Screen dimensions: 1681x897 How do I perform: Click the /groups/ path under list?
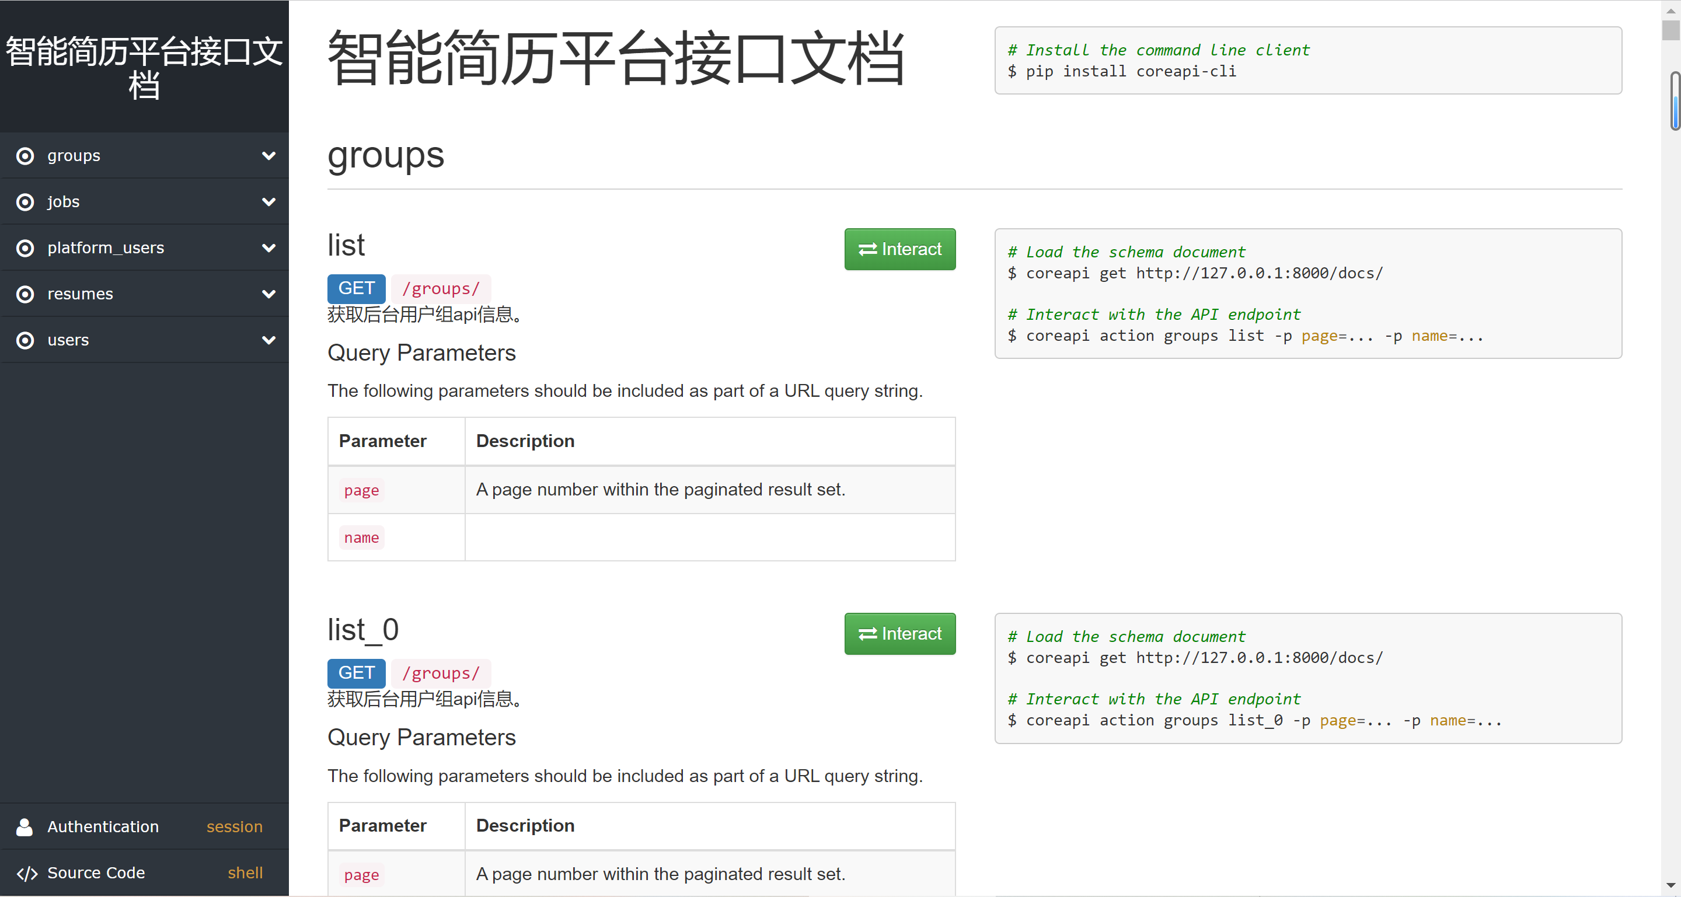(x=441, y=289)
